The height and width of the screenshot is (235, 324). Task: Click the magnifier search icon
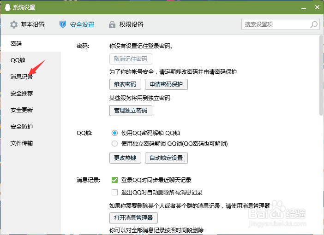(x=314, y=24)
